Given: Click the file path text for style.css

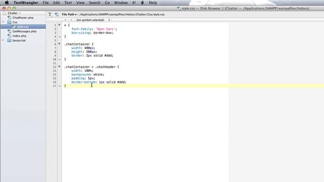Looking at the screenshot, I should point(122,15).
